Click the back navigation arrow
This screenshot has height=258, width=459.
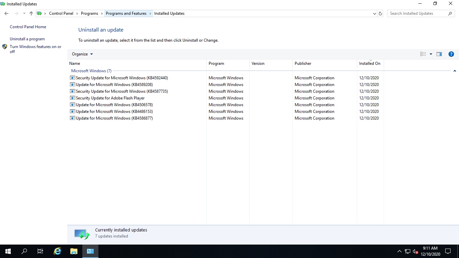coord(6,13)
